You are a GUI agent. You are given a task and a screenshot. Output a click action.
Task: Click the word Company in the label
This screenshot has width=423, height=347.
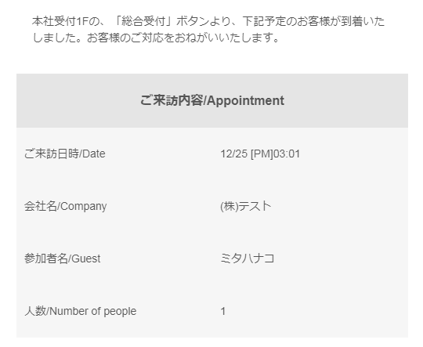(84, 207)
